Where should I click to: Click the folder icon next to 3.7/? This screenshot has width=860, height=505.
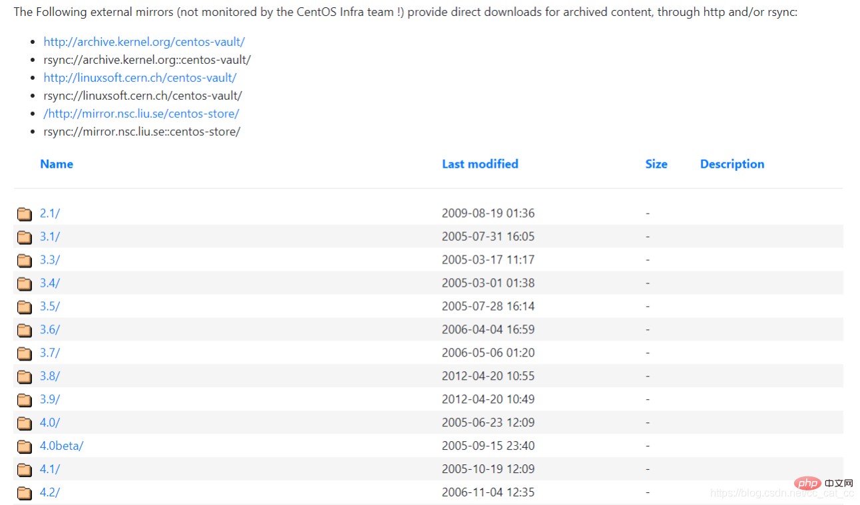(25, 353)
